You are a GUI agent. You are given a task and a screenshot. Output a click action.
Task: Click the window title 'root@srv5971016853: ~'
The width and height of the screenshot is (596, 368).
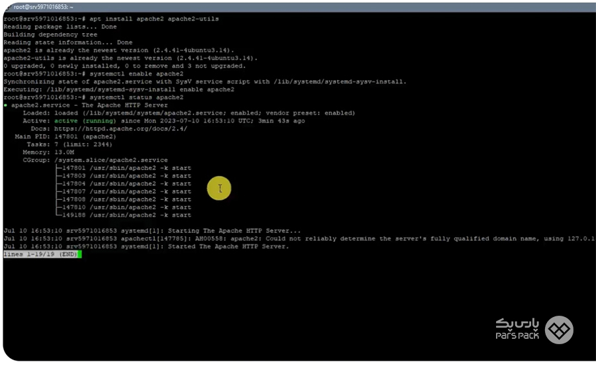(43, 7)
